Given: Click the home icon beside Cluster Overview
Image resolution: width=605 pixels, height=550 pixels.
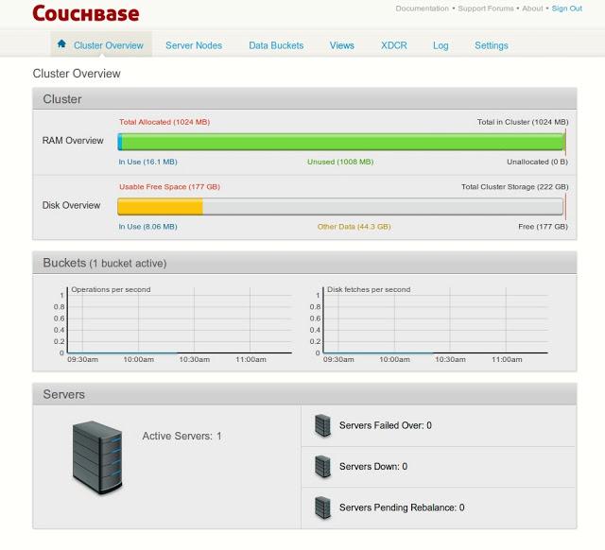Looking at the screenshot, I should point(61,43).
